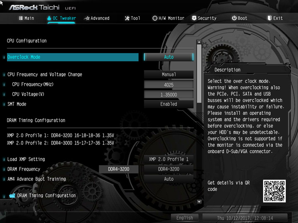Click the vertical scrollbar thumb
Screen dimensions: 298x223
[199, 74]
